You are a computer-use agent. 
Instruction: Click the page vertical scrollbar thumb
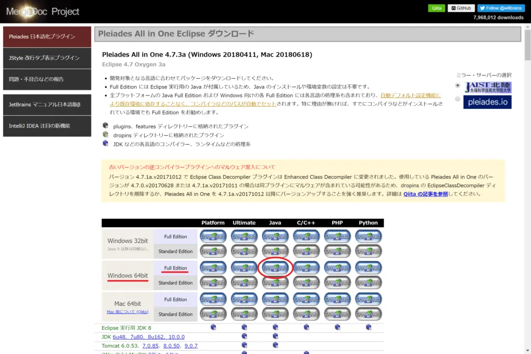527,45
